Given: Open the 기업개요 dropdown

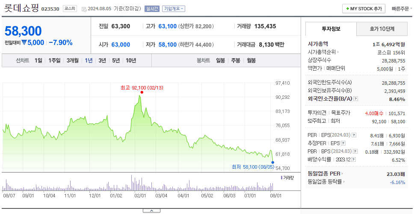Looking at the screenshot, I should pyautogui.click(x=174, y=9).
